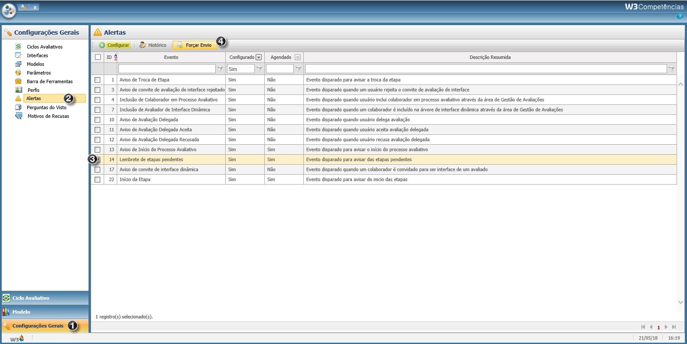Check Inclusão de Avaliador row checkbox
This screenshot has height=344, width=687.
(x=98, y=110)
